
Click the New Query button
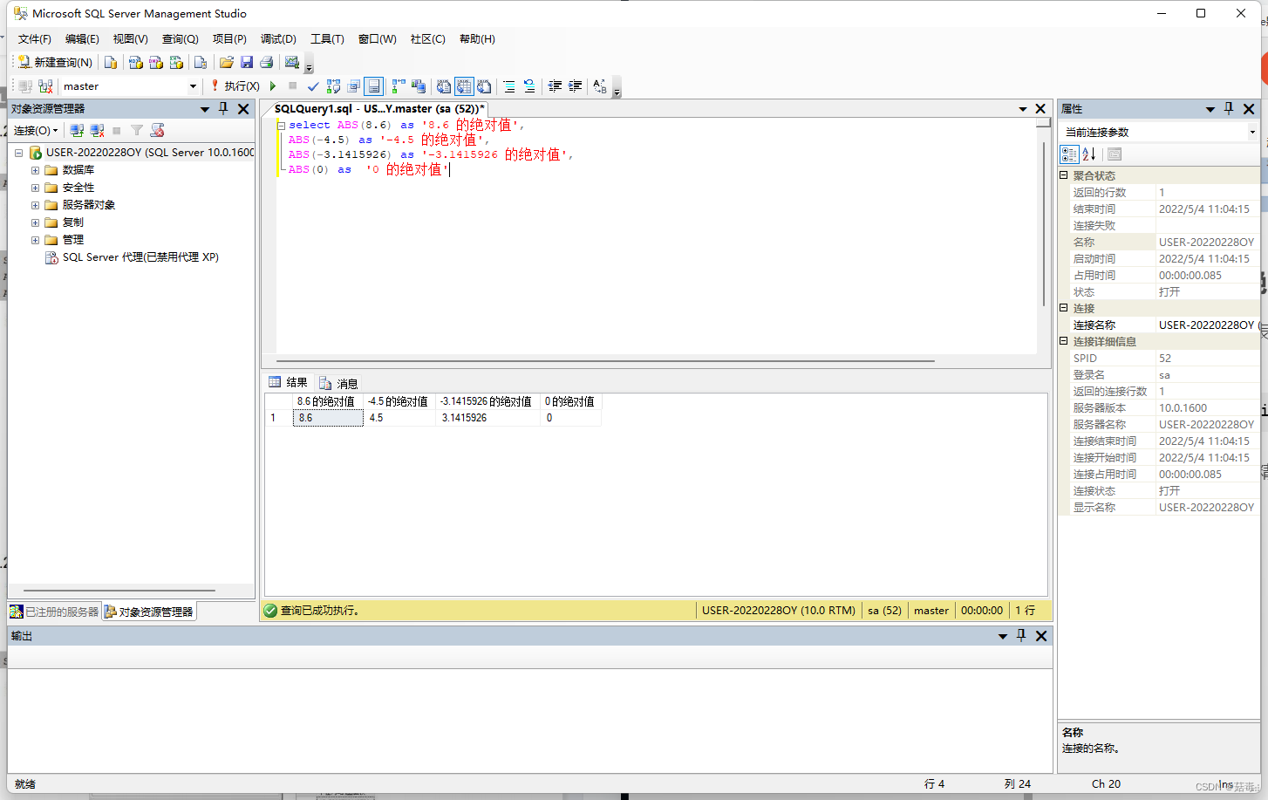tap(55, 62)
